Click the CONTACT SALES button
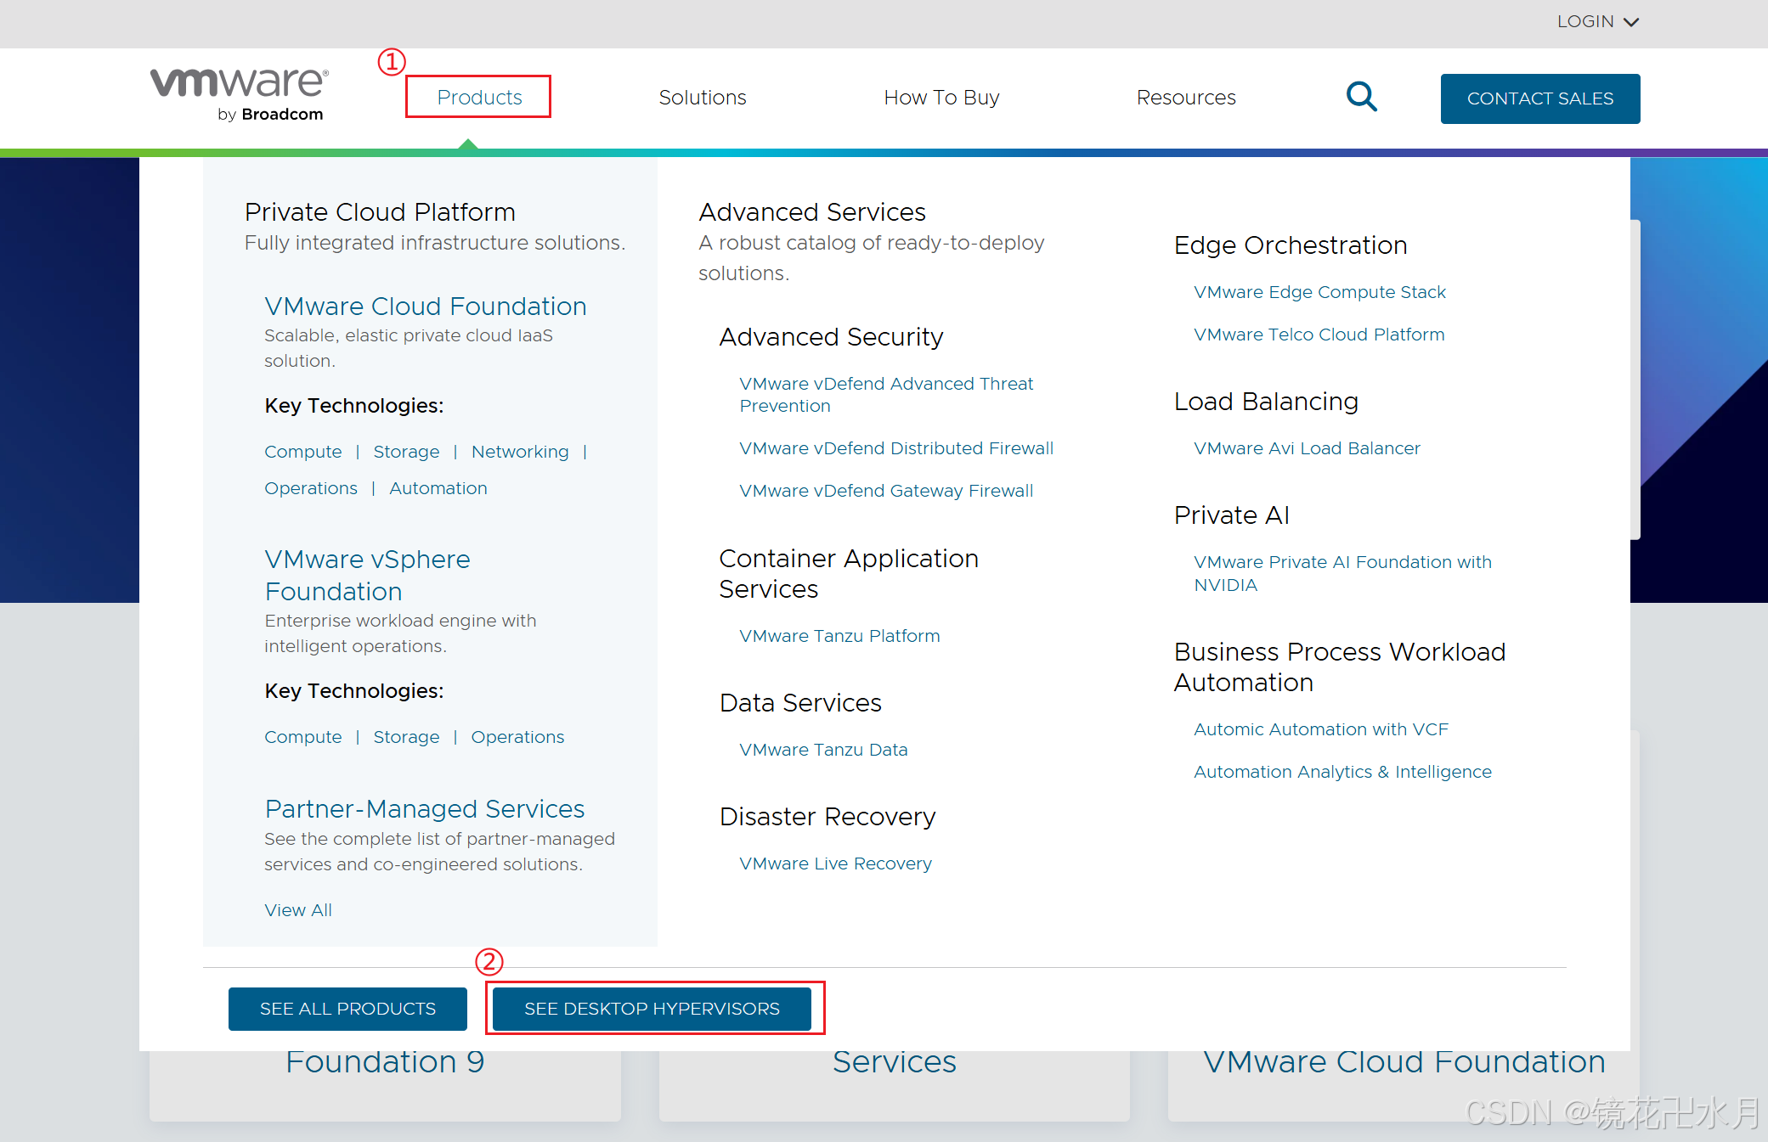This screenshot has width=1768, height=1142. (1539, 98)
